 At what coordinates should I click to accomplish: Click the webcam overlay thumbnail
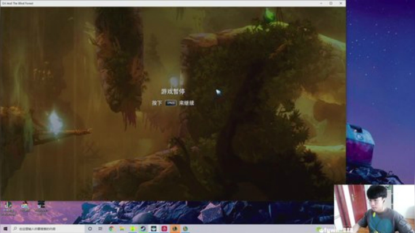[374, 209]
